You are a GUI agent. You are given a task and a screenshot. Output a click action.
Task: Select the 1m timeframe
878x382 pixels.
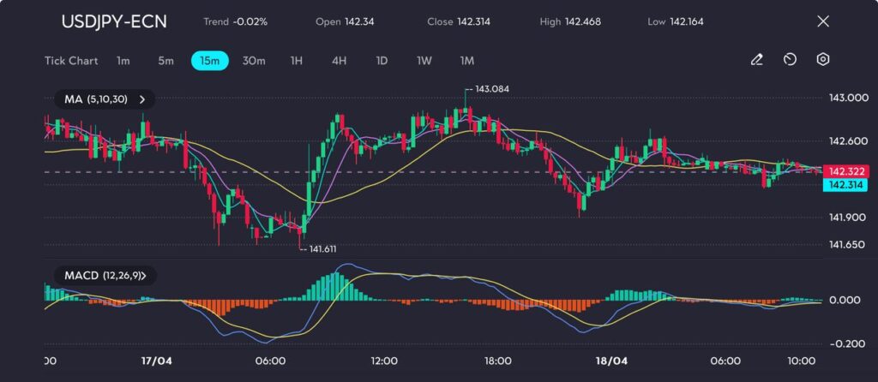123,61
